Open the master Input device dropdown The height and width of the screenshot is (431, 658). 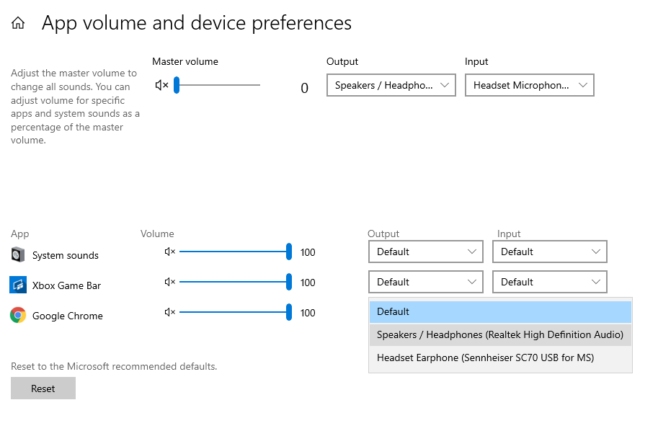point(529,86)
